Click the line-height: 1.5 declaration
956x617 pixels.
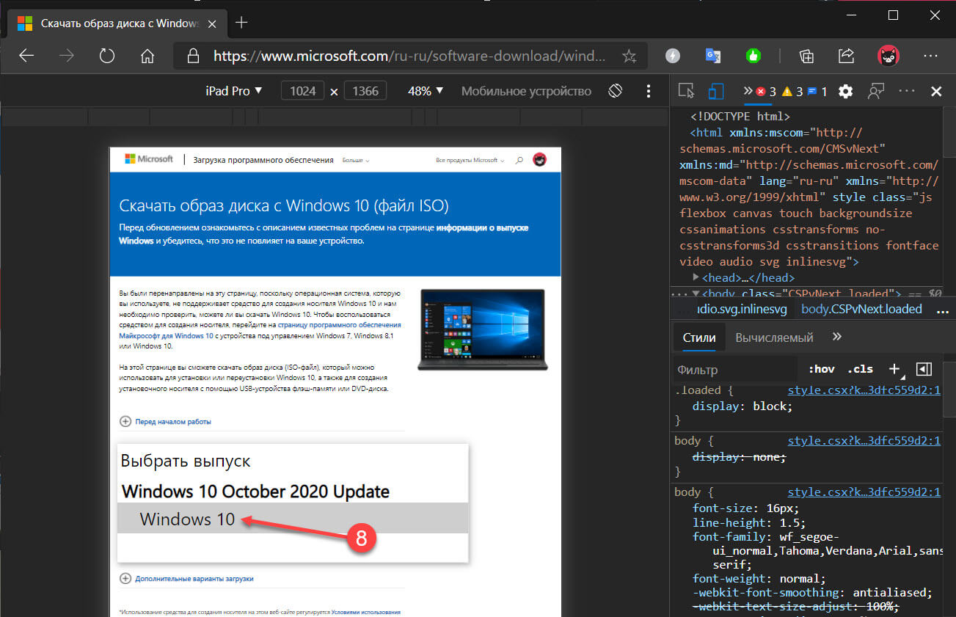pyautogui.click(x=748, y=523)
